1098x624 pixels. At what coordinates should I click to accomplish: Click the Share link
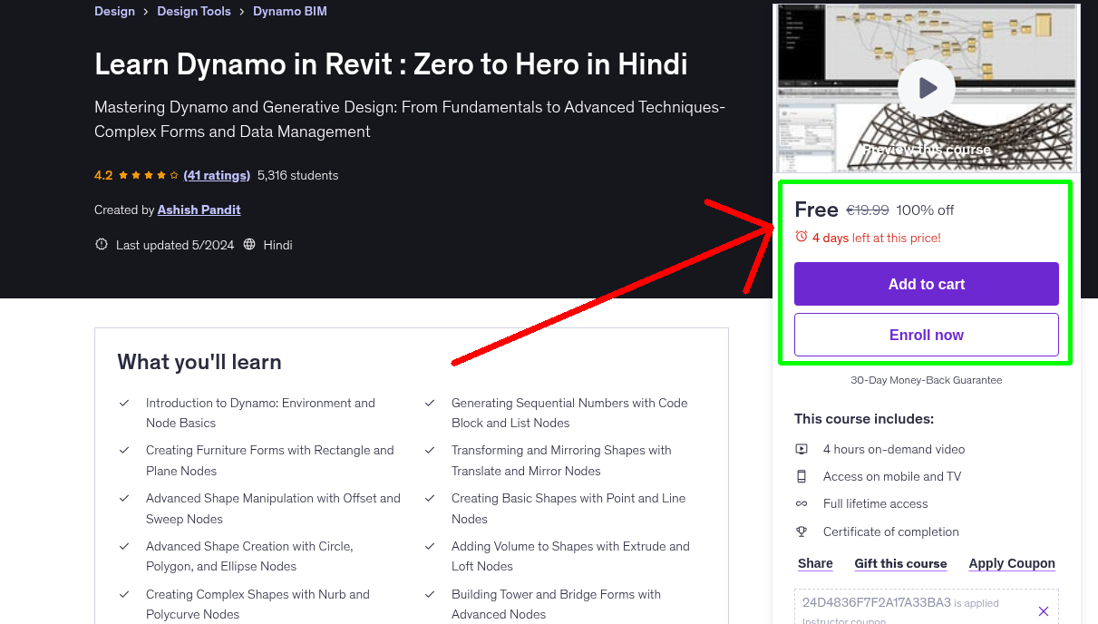[815, 563]
